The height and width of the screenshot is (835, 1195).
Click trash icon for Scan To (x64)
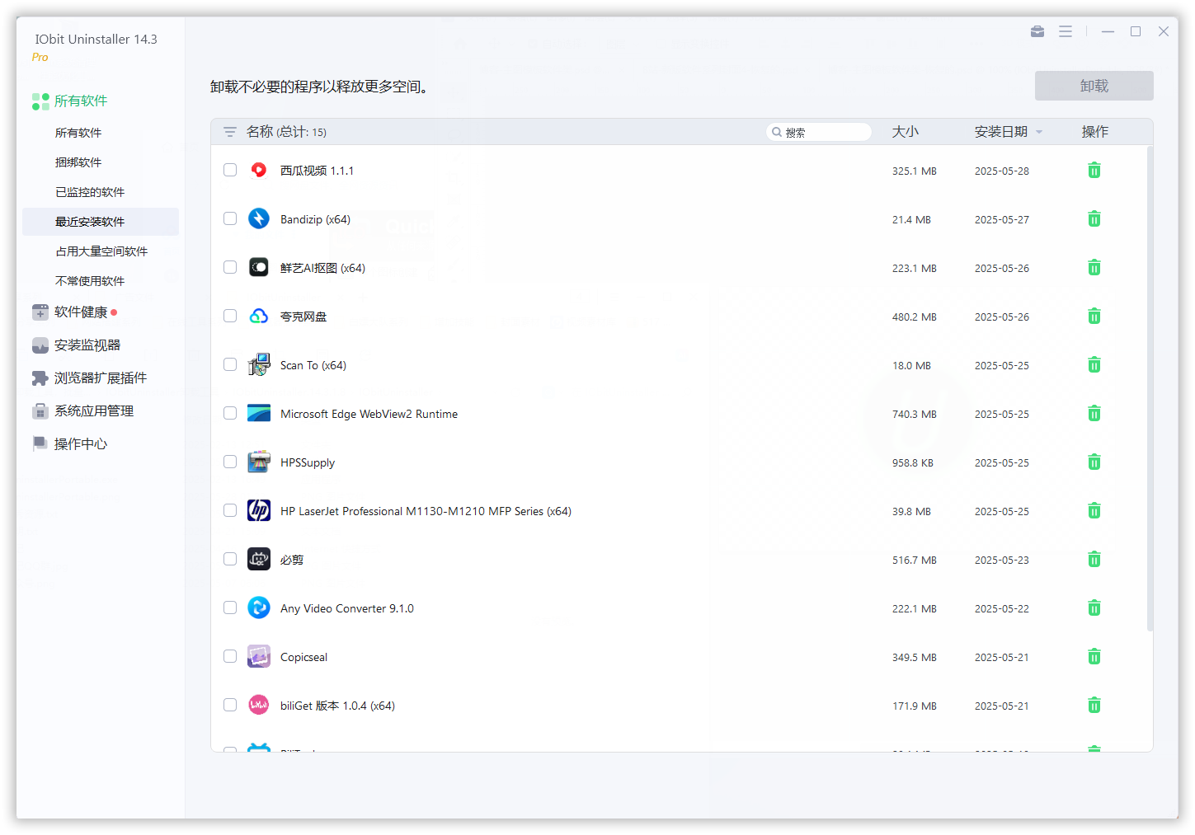(1094, 365)
